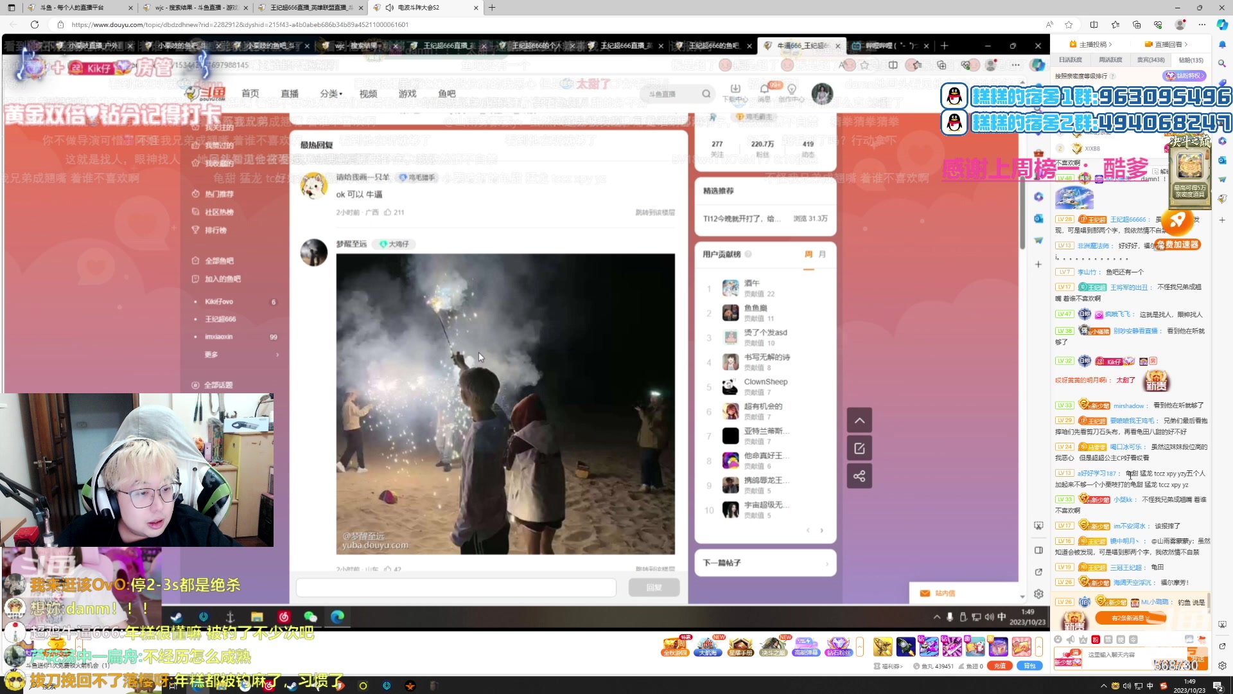Viewport: 1233px width, 694px height.
Task: Open the 决斗之巅 floating promo card
Action: tap(1190, 172)
